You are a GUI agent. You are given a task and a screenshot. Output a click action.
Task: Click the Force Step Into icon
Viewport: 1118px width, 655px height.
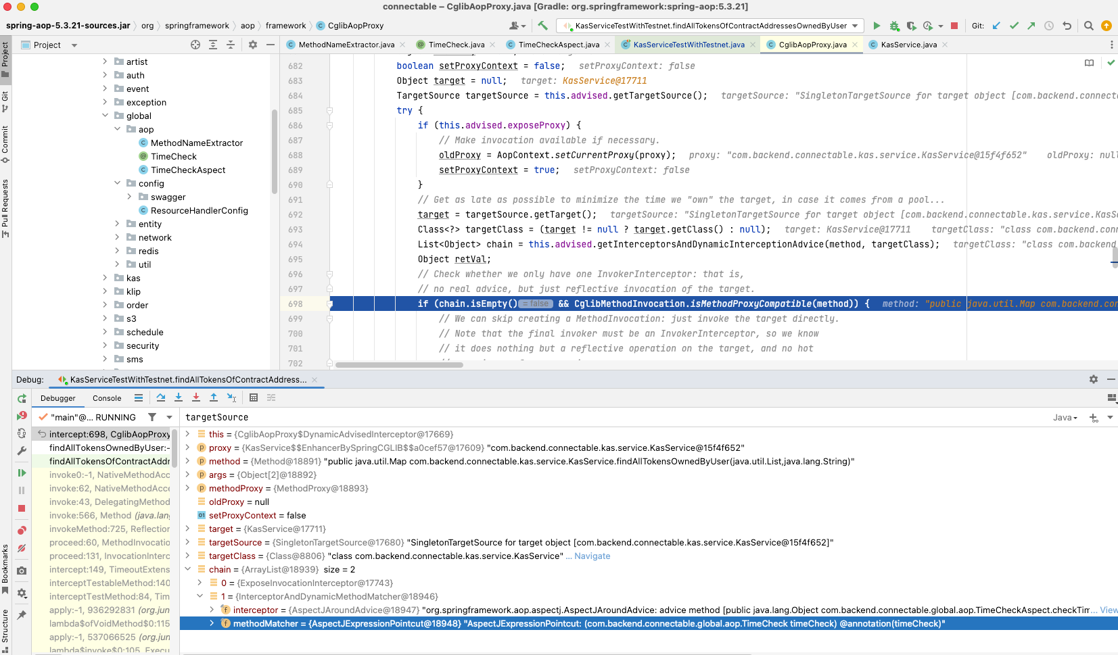[x=196, y=397]
